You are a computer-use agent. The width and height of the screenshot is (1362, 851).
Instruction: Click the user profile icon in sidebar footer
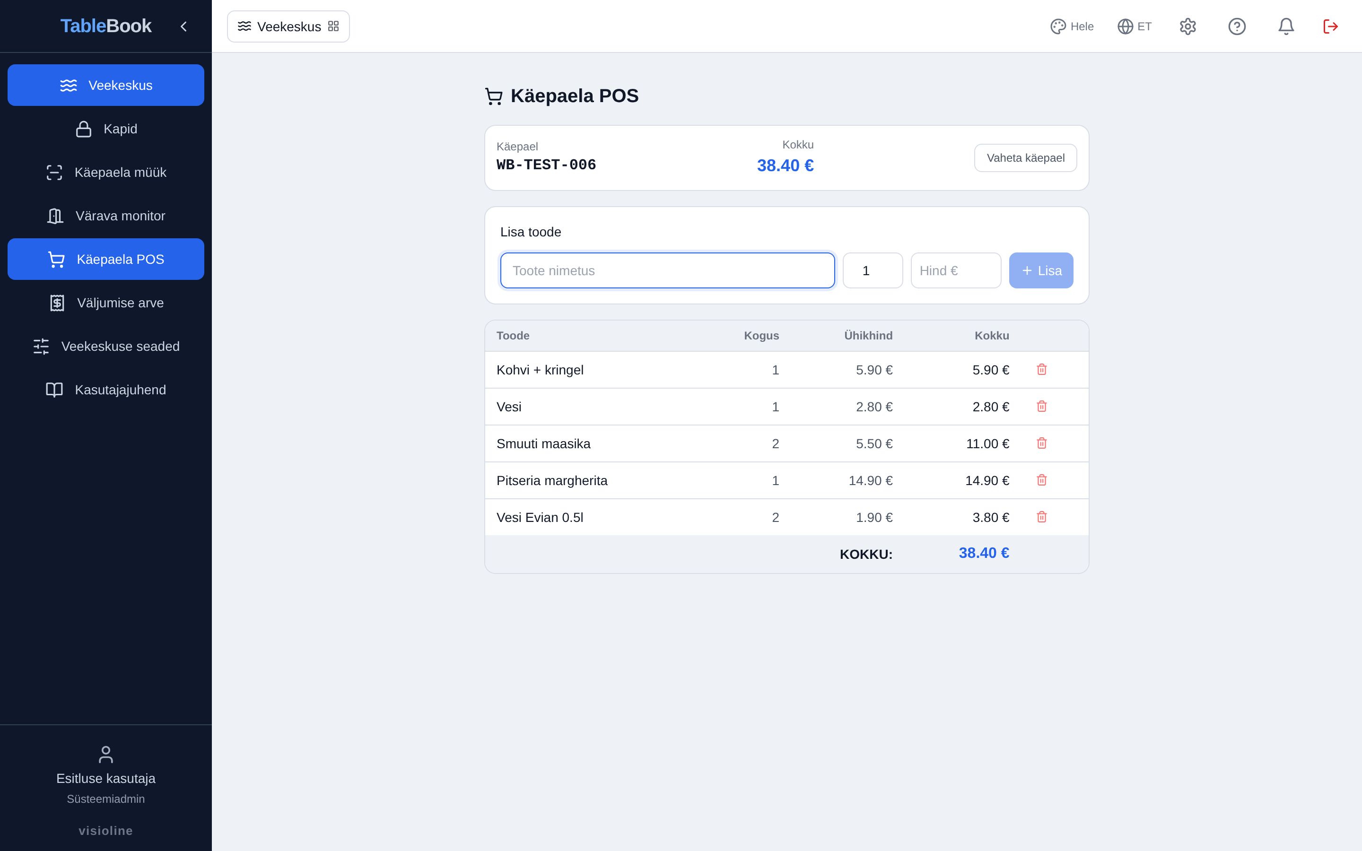pyautogui.click(x=106, y=754)
